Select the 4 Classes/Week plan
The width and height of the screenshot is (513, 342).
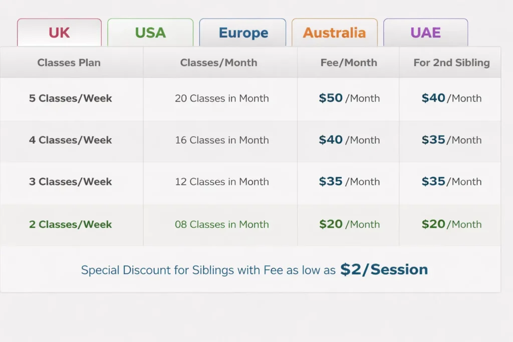71,140
